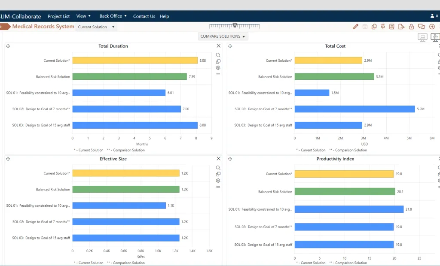Click the Total Cost chart title

335,46
